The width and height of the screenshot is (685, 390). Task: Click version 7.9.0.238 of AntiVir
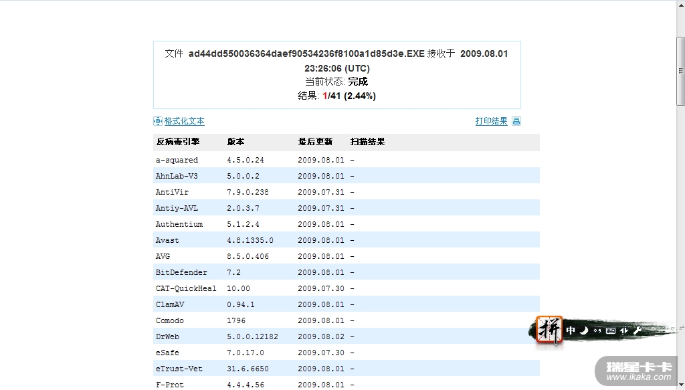(x=248, y=192)
